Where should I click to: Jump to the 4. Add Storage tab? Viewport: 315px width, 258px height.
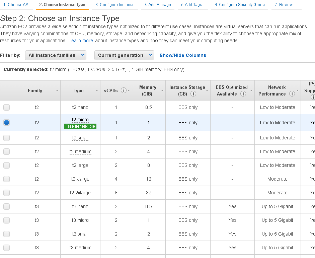158,4
